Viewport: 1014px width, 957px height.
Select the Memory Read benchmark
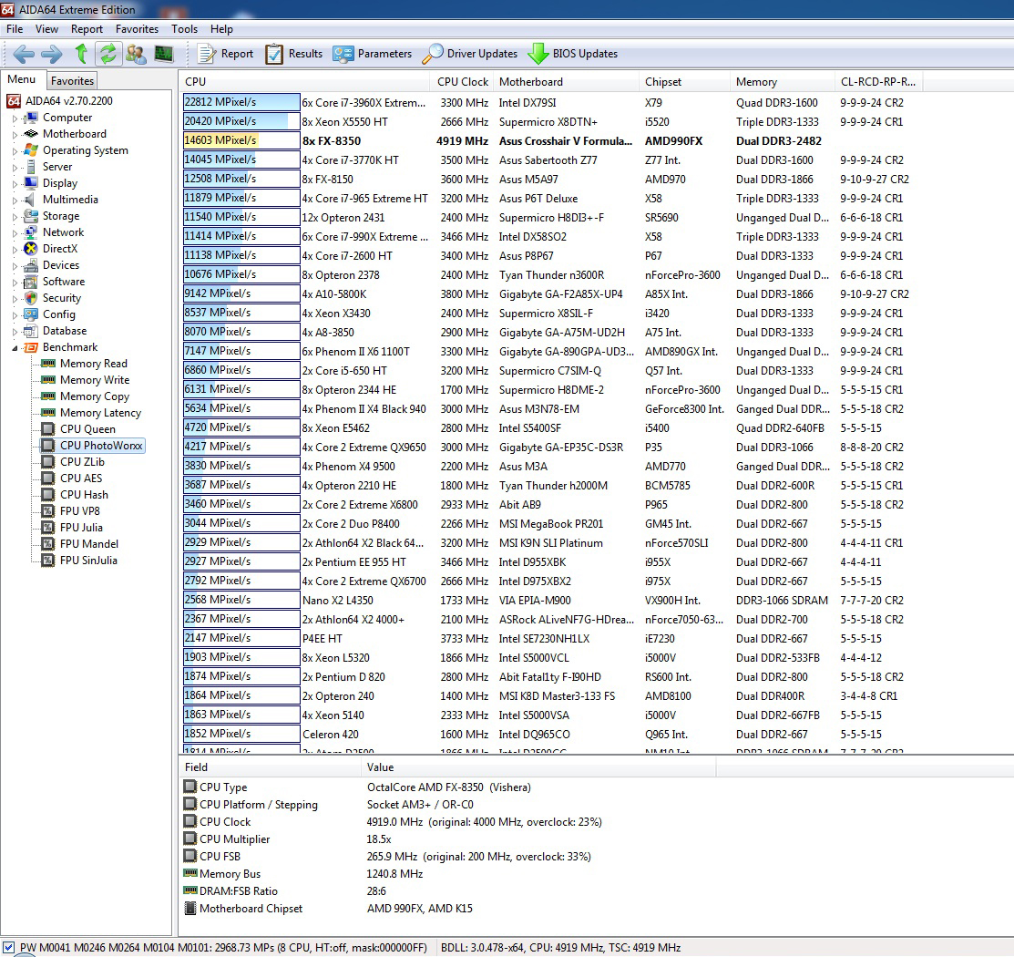click(85, 364)
